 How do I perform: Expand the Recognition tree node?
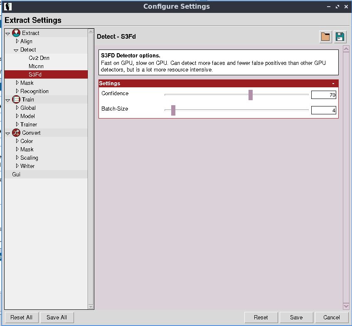coord(17,91)
